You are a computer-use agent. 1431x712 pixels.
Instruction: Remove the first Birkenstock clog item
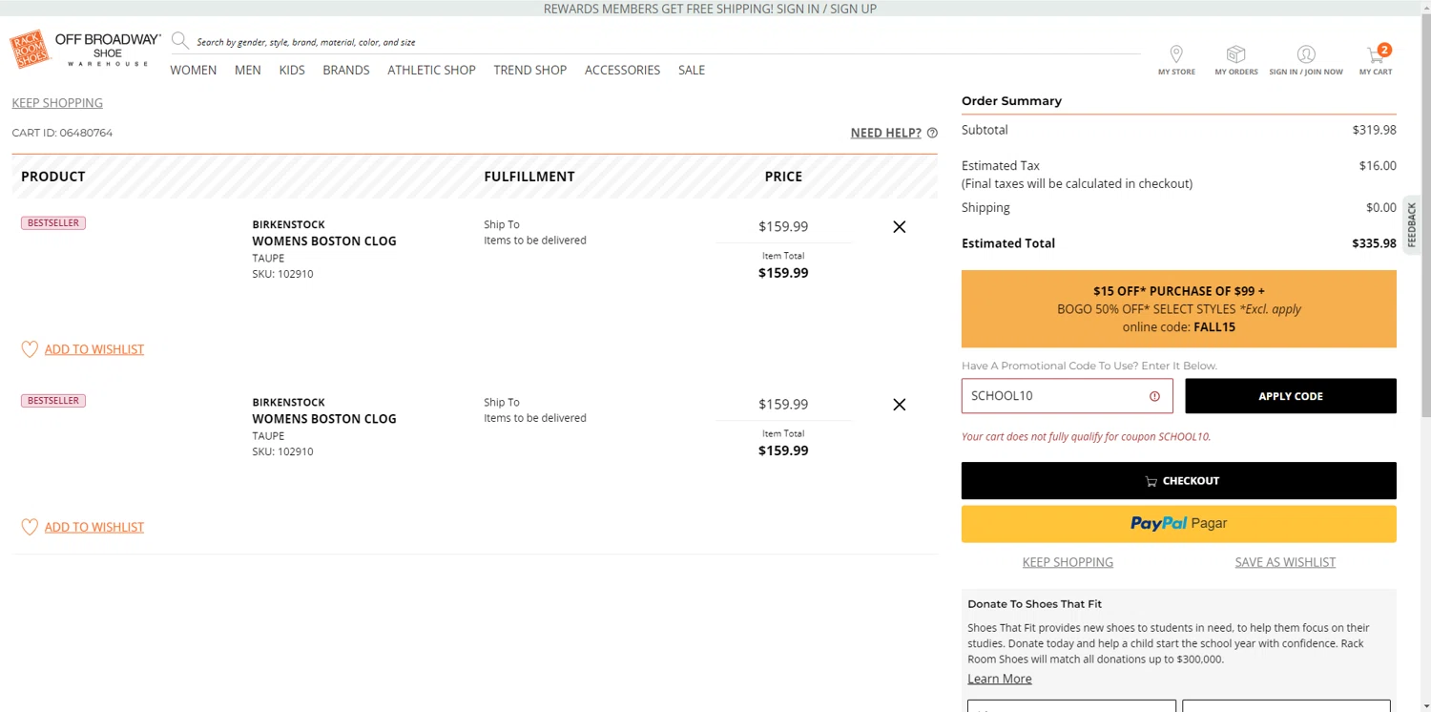pyautogui.click(x=899, y=227)
